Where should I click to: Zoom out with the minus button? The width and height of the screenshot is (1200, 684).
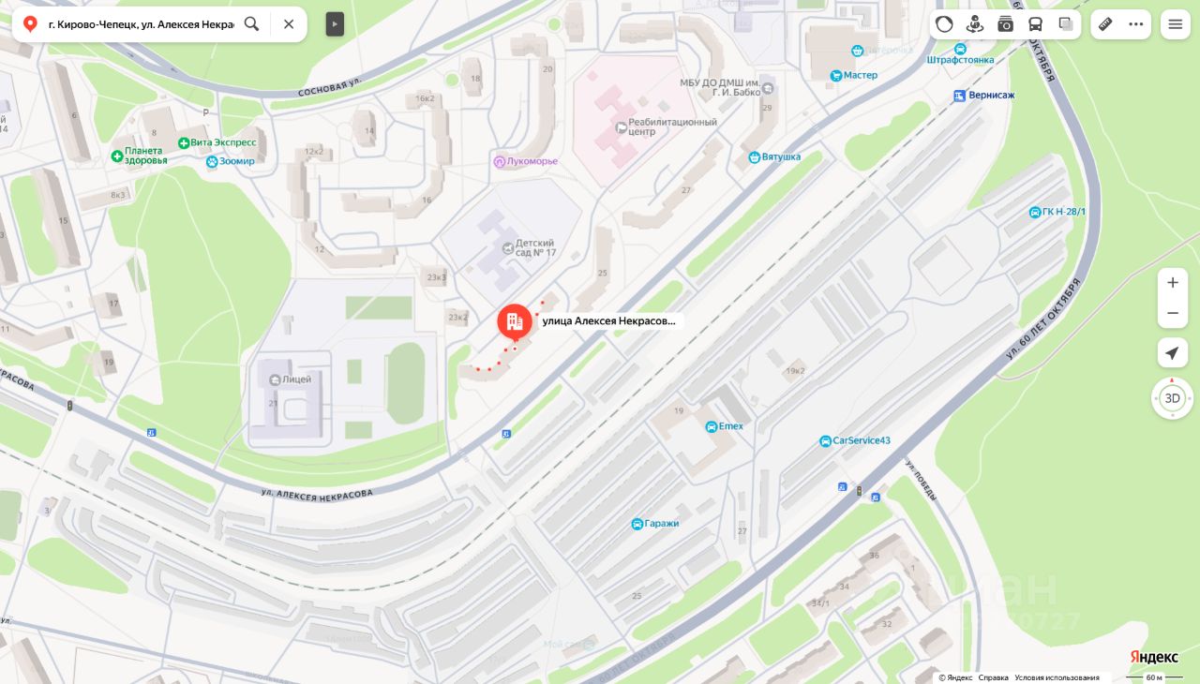point(1173,313)
